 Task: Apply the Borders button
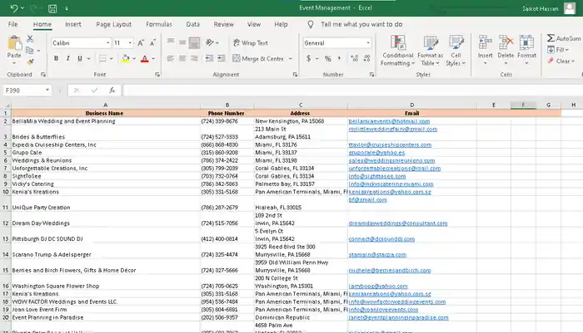(102, 59)
